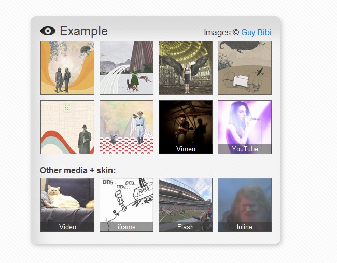
Task: Open thumbnail of winged woman in dome
Action: (186, 68)
